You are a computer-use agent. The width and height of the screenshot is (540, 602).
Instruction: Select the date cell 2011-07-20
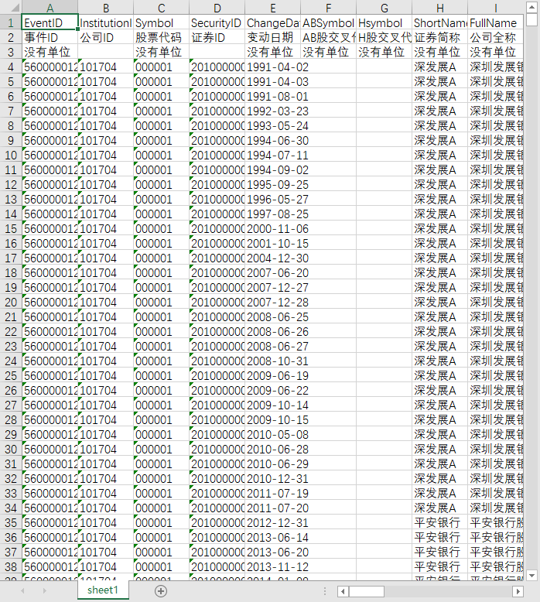coord(272,508)
